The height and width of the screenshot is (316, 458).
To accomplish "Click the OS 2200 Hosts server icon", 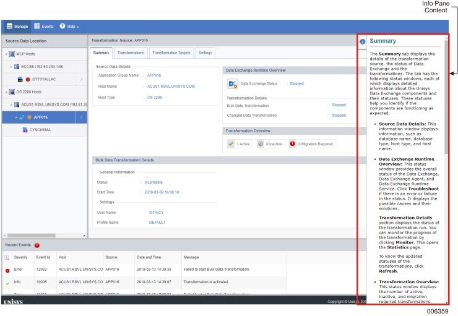I will click(12, 92).
